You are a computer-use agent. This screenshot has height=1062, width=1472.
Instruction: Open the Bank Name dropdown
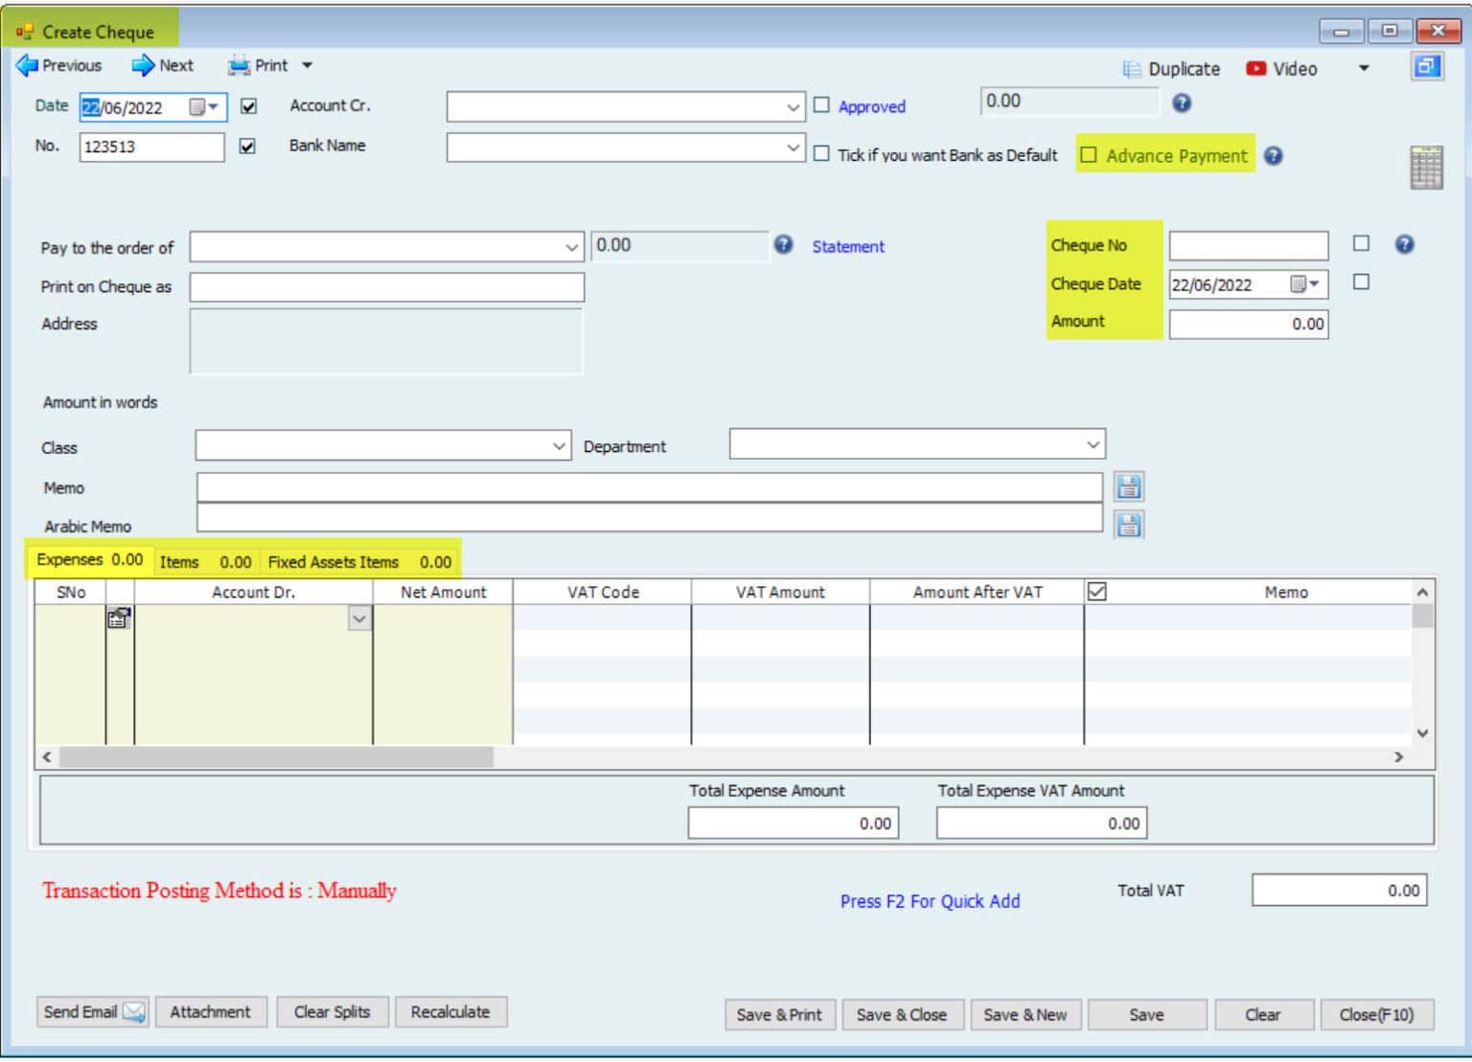click(x=793, y=147)
